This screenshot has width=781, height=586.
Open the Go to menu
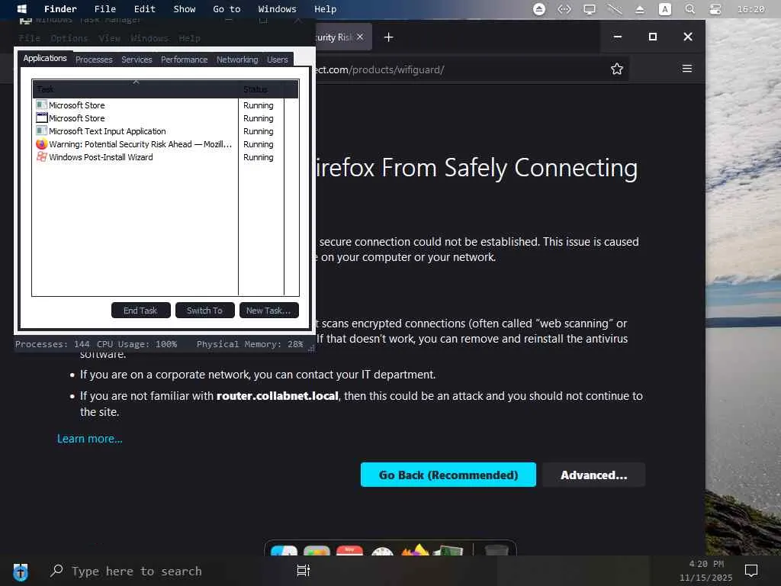227,9
